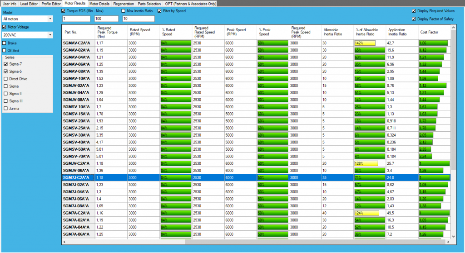
Task: Click application inertia ratio 49,5 cell
Action: pos(402,213)
